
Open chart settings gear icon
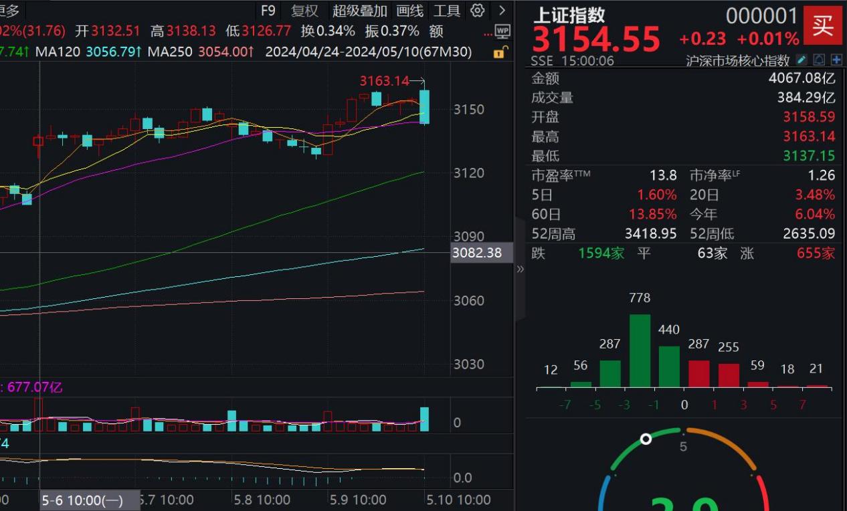pos(477,11)
